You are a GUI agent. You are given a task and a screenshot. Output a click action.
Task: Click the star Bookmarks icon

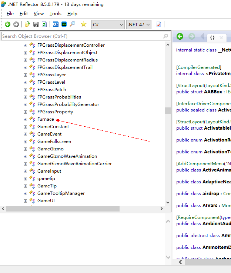(84, 24)
